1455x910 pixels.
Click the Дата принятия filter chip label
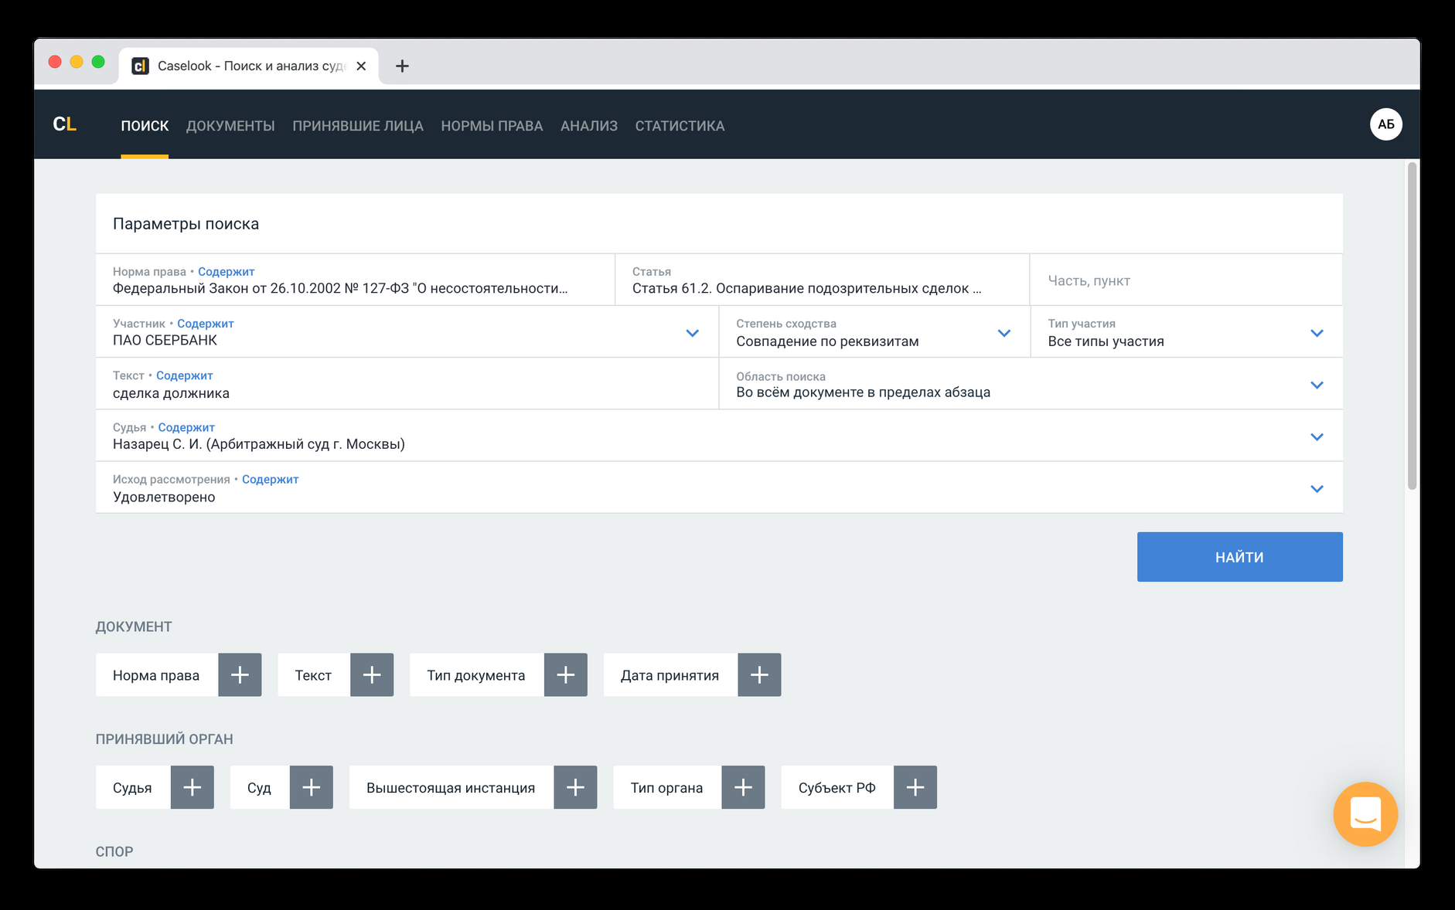[x=670, y=674]
